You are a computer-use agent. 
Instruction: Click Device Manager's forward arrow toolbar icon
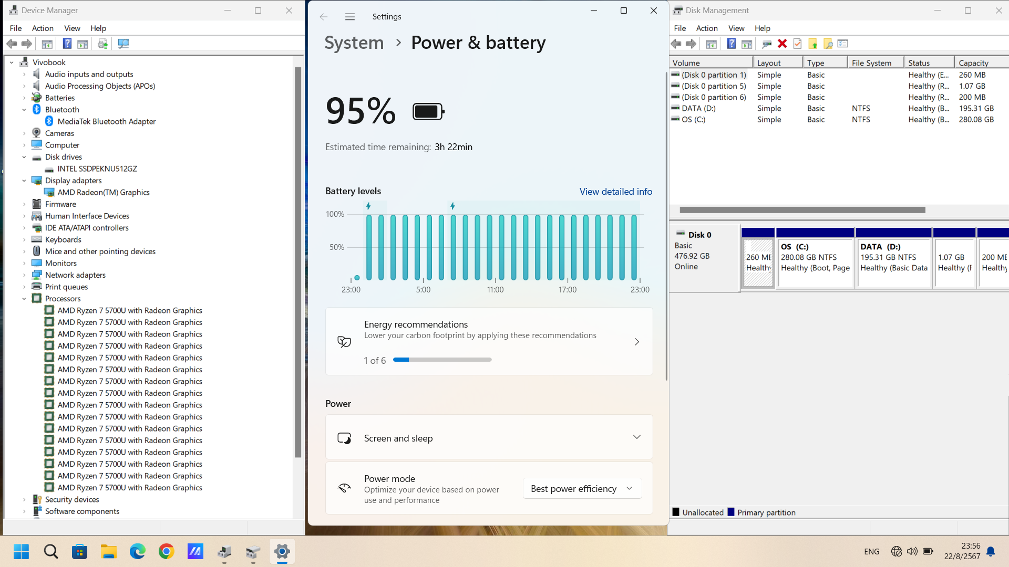[27, 44]
